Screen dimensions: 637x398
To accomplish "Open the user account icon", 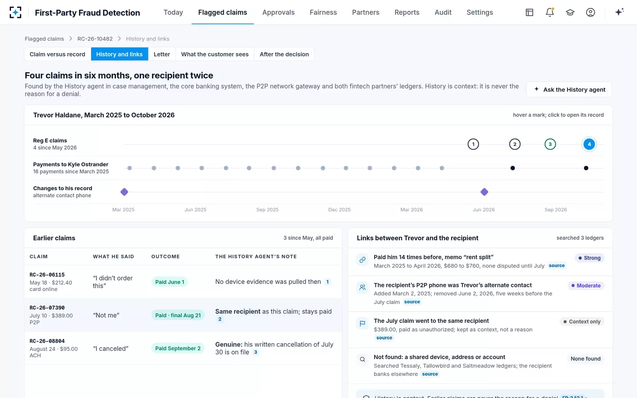I will pyautogui.click(x=591, y=12).
